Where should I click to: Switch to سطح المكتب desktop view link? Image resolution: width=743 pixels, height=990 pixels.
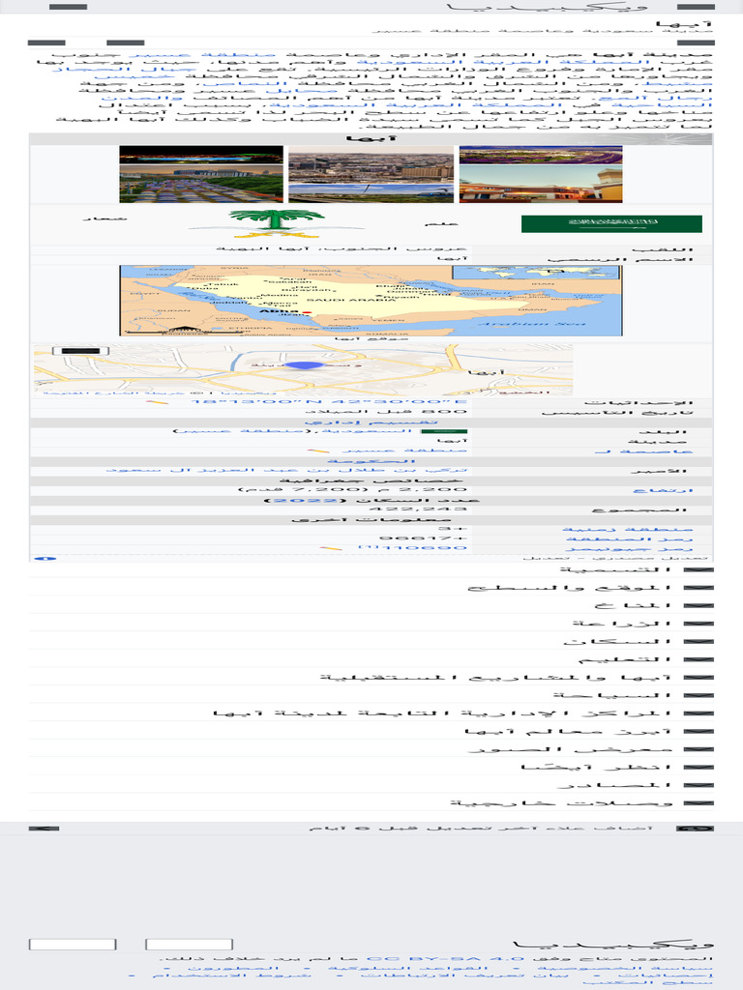(647, 983)
